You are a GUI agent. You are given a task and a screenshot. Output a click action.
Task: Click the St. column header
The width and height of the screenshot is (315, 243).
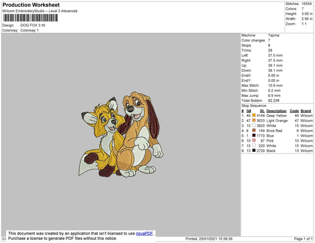(262, 111)
